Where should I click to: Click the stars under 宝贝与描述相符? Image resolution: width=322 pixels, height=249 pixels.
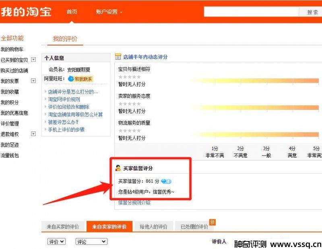(130, 77)
